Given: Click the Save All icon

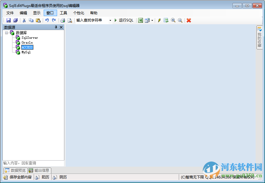Looking at the screenshot, I should click(15, 20).
